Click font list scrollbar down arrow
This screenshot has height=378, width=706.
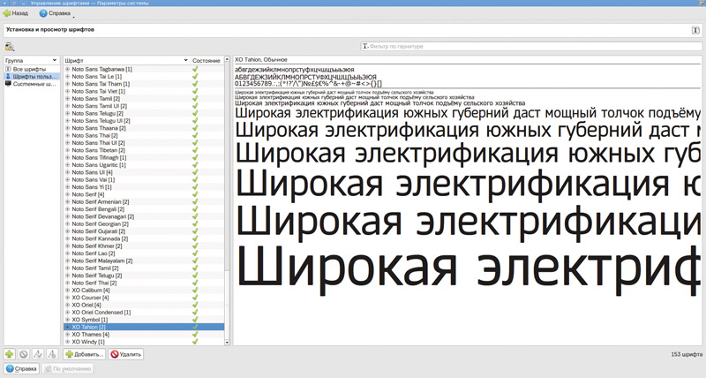227,343
